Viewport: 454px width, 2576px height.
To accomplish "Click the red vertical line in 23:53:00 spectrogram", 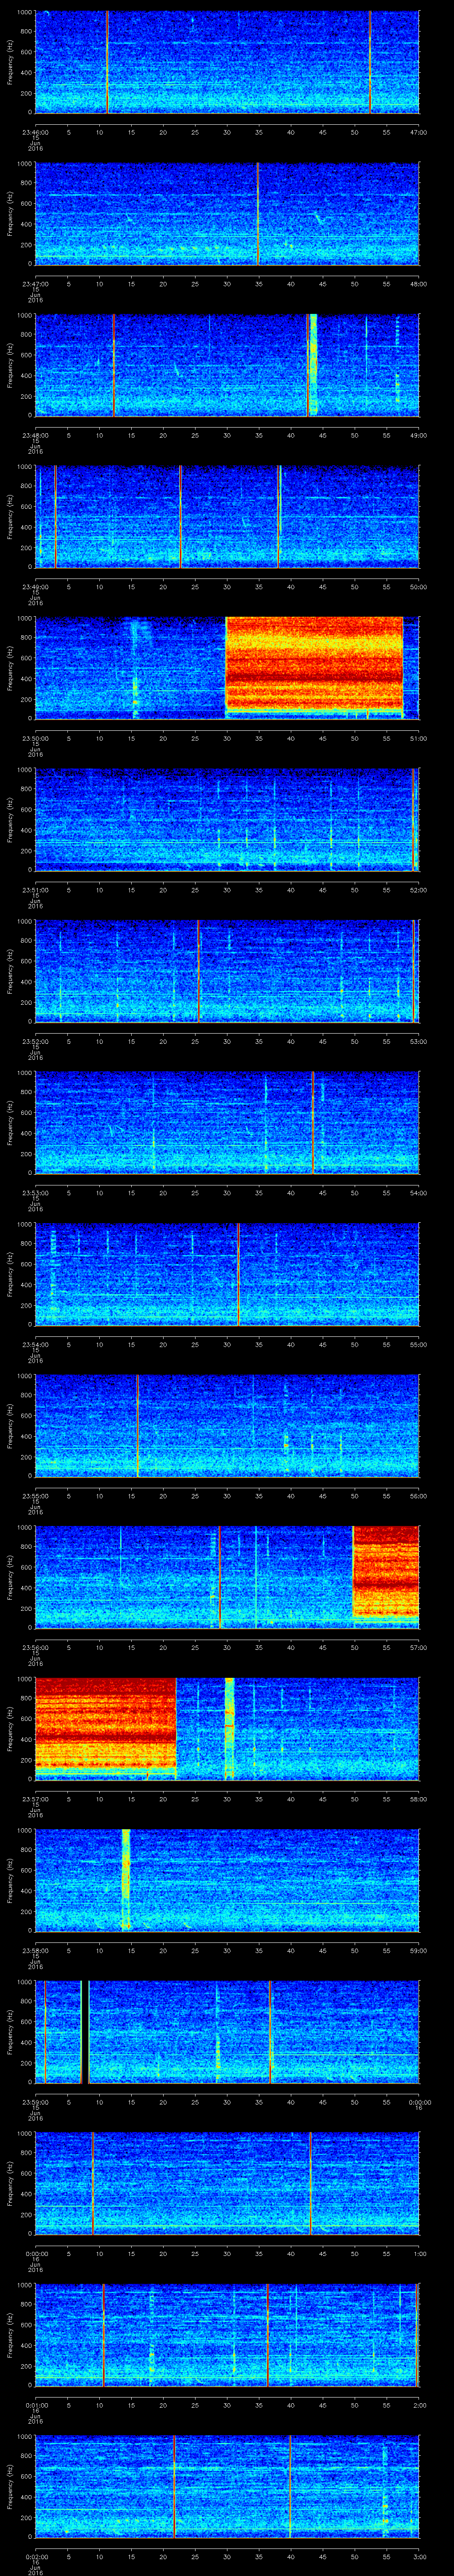I will [x=313, y=1122].
